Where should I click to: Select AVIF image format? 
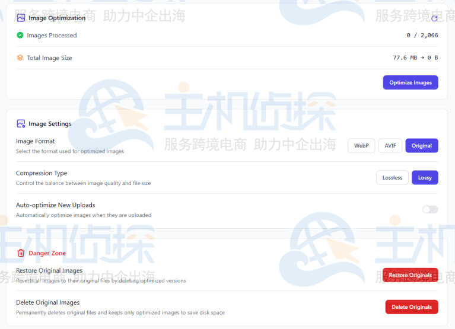click(390, 145)
